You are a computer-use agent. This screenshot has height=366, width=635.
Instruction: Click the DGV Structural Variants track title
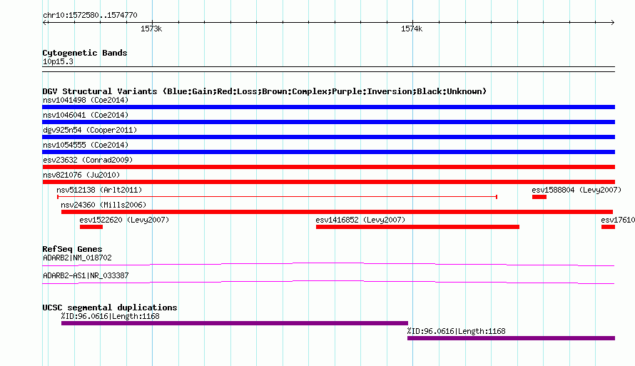(x=265, y=91)
